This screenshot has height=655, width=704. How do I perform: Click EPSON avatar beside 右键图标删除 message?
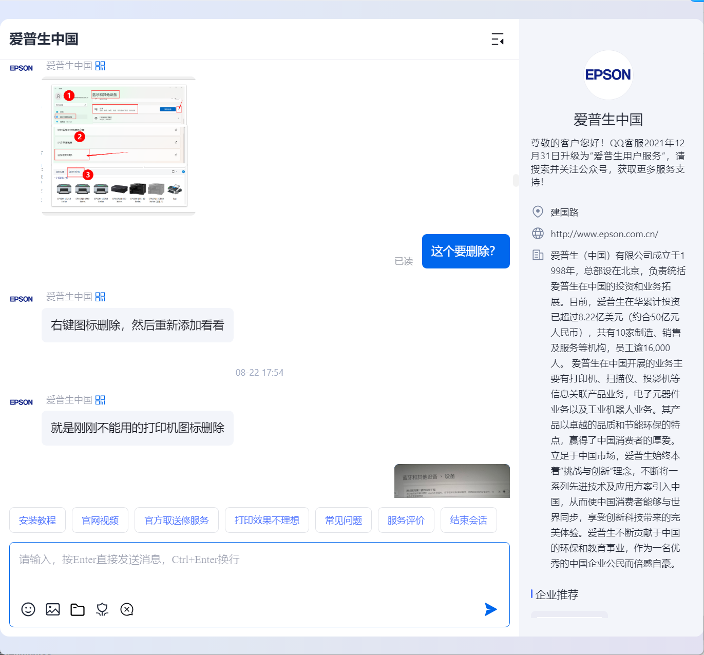pyautogui.click(x=22, y=299)
